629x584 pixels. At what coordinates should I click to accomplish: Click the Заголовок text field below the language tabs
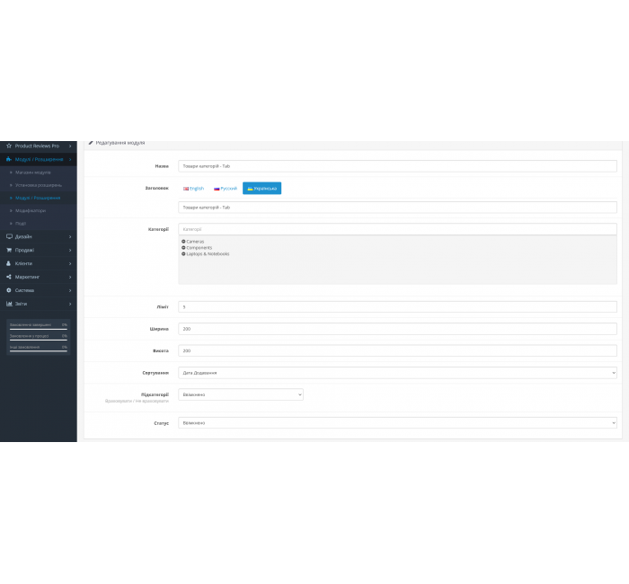(x=397, y=208)
